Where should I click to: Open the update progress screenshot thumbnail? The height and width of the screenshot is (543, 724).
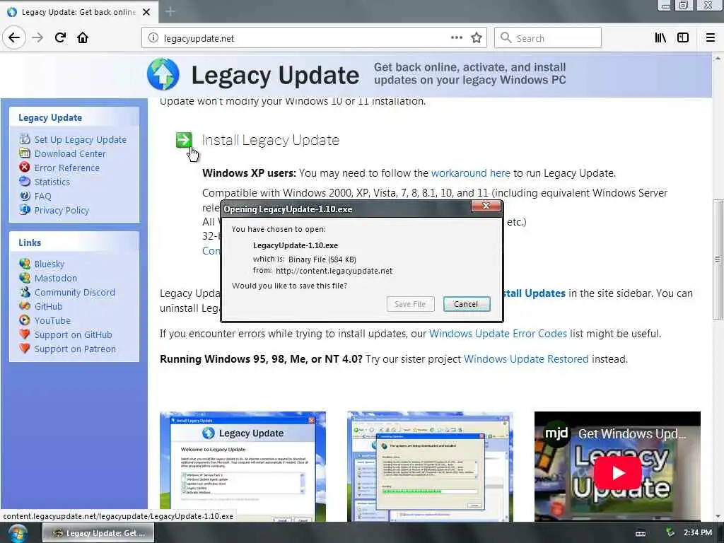[x=431, y=467]
